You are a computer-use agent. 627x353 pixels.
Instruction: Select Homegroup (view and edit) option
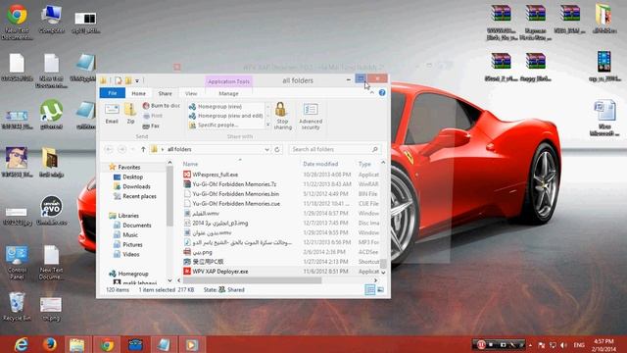coord(226,116)
